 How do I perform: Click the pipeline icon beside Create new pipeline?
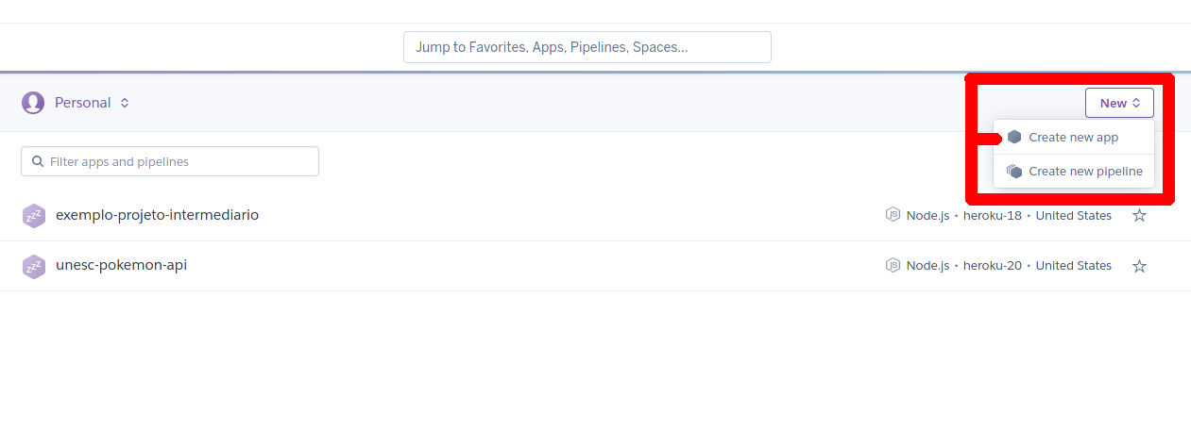point(1014,171)
